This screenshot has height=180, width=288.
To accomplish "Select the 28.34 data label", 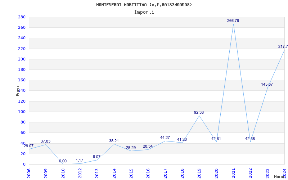I will pyautogui.click(x=148, y=147).
